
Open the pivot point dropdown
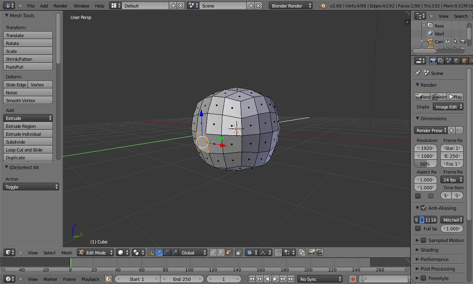click(x=139, y=253)
